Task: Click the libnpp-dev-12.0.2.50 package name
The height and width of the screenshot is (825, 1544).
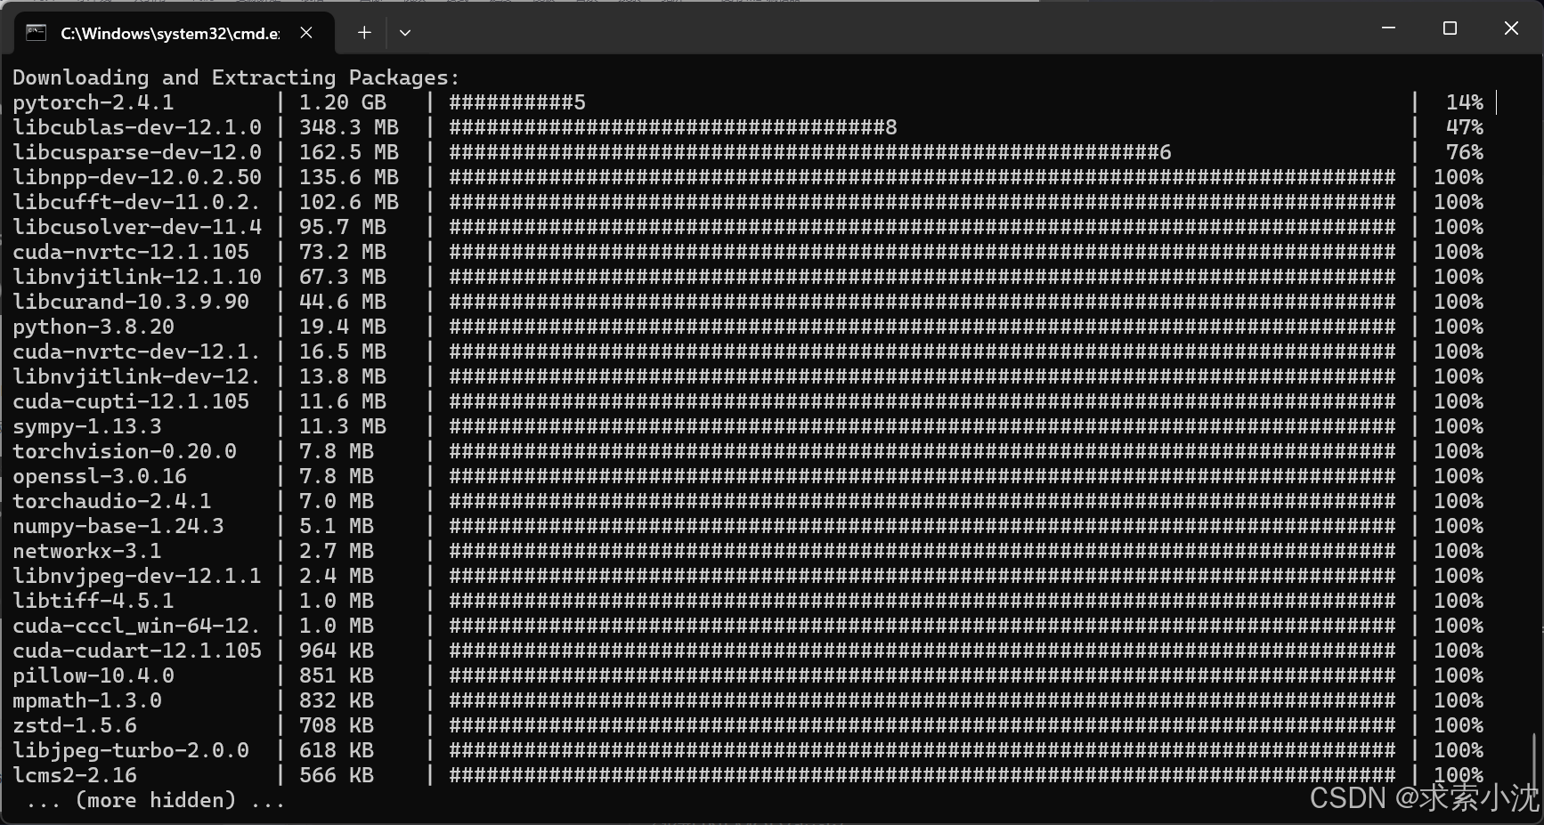Action: 137,177
